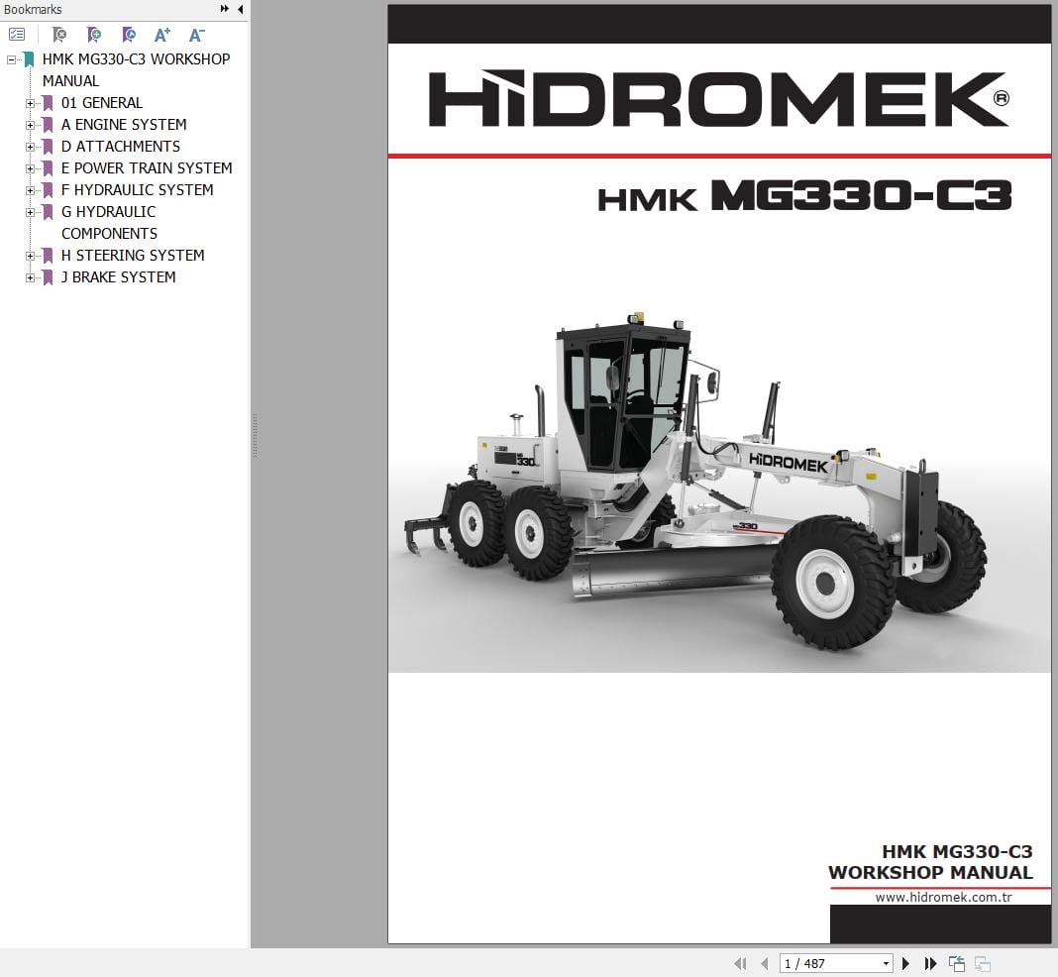Click the bookmark icon beside J BRAKE SYSTEM
Viewport: 1058px width, 977px height.
48,277
